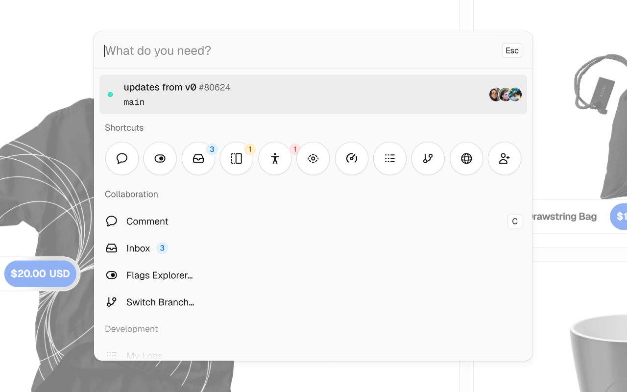Open the Inbox shortcut with badge 3
The image size is (627, 392).
pos(198,158)
